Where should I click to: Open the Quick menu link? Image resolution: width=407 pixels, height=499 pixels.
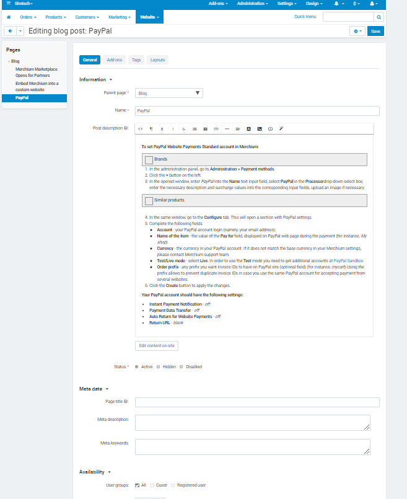pos(305,17)
